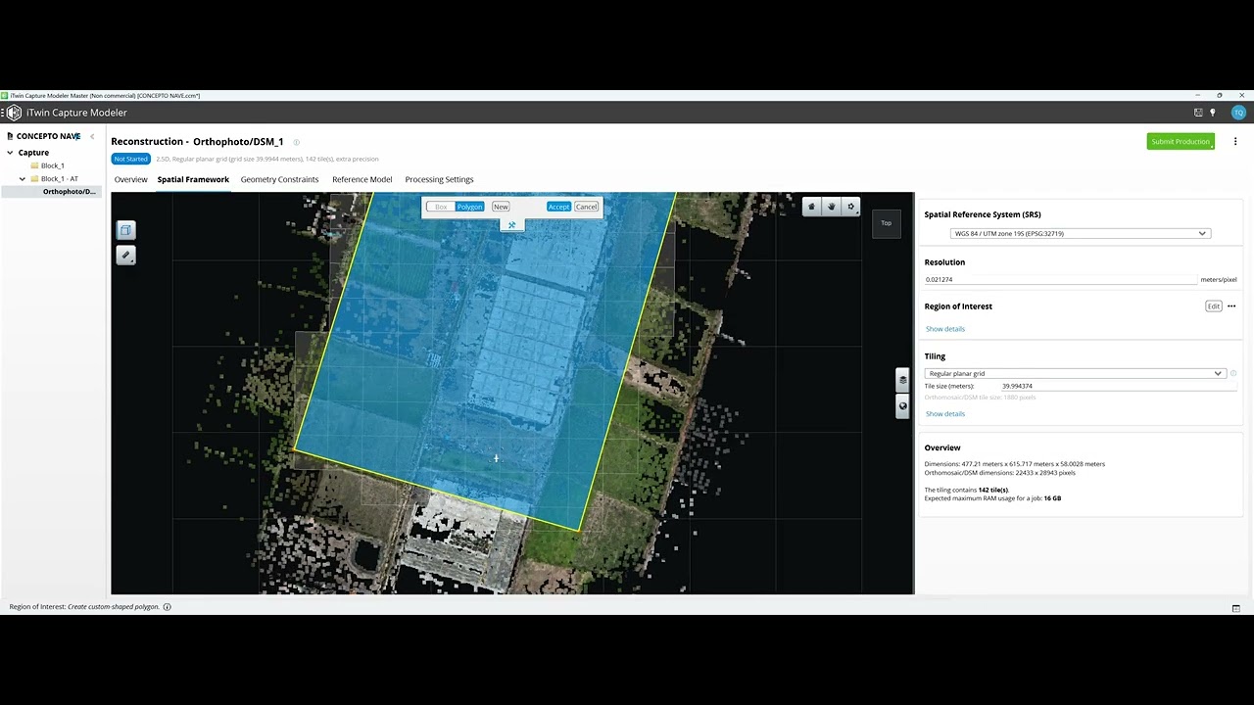
Task: Collapse the project sidebar with chevron
Action: 92,136
